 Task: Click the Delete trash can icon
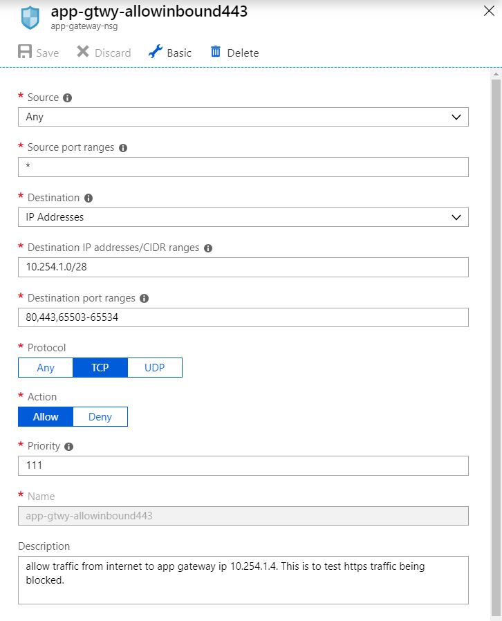point(215,51)
